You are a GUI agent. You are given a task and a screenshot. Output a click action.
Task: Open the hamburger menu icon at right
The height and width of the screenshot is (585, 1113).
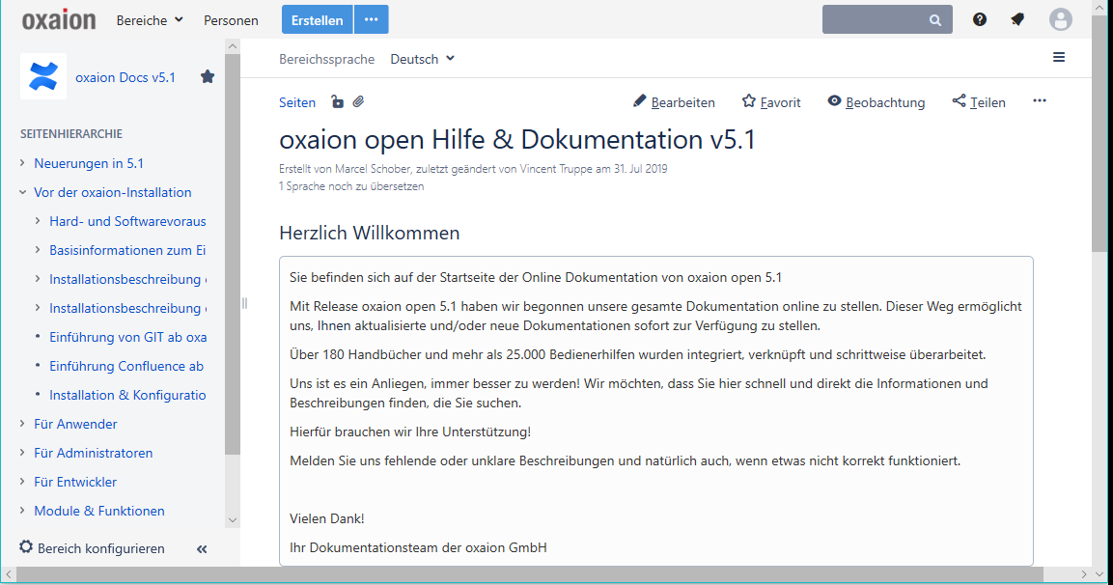(x=1059, y=58)
